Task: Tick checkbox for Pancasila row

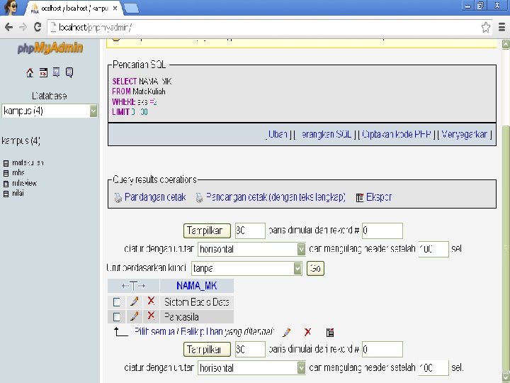Action: point(116,316)
